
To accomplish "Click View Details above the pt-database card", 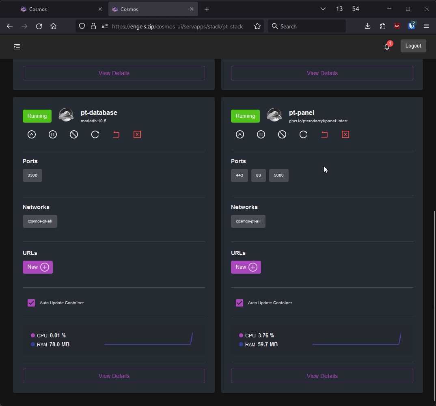I will point(114,73).
